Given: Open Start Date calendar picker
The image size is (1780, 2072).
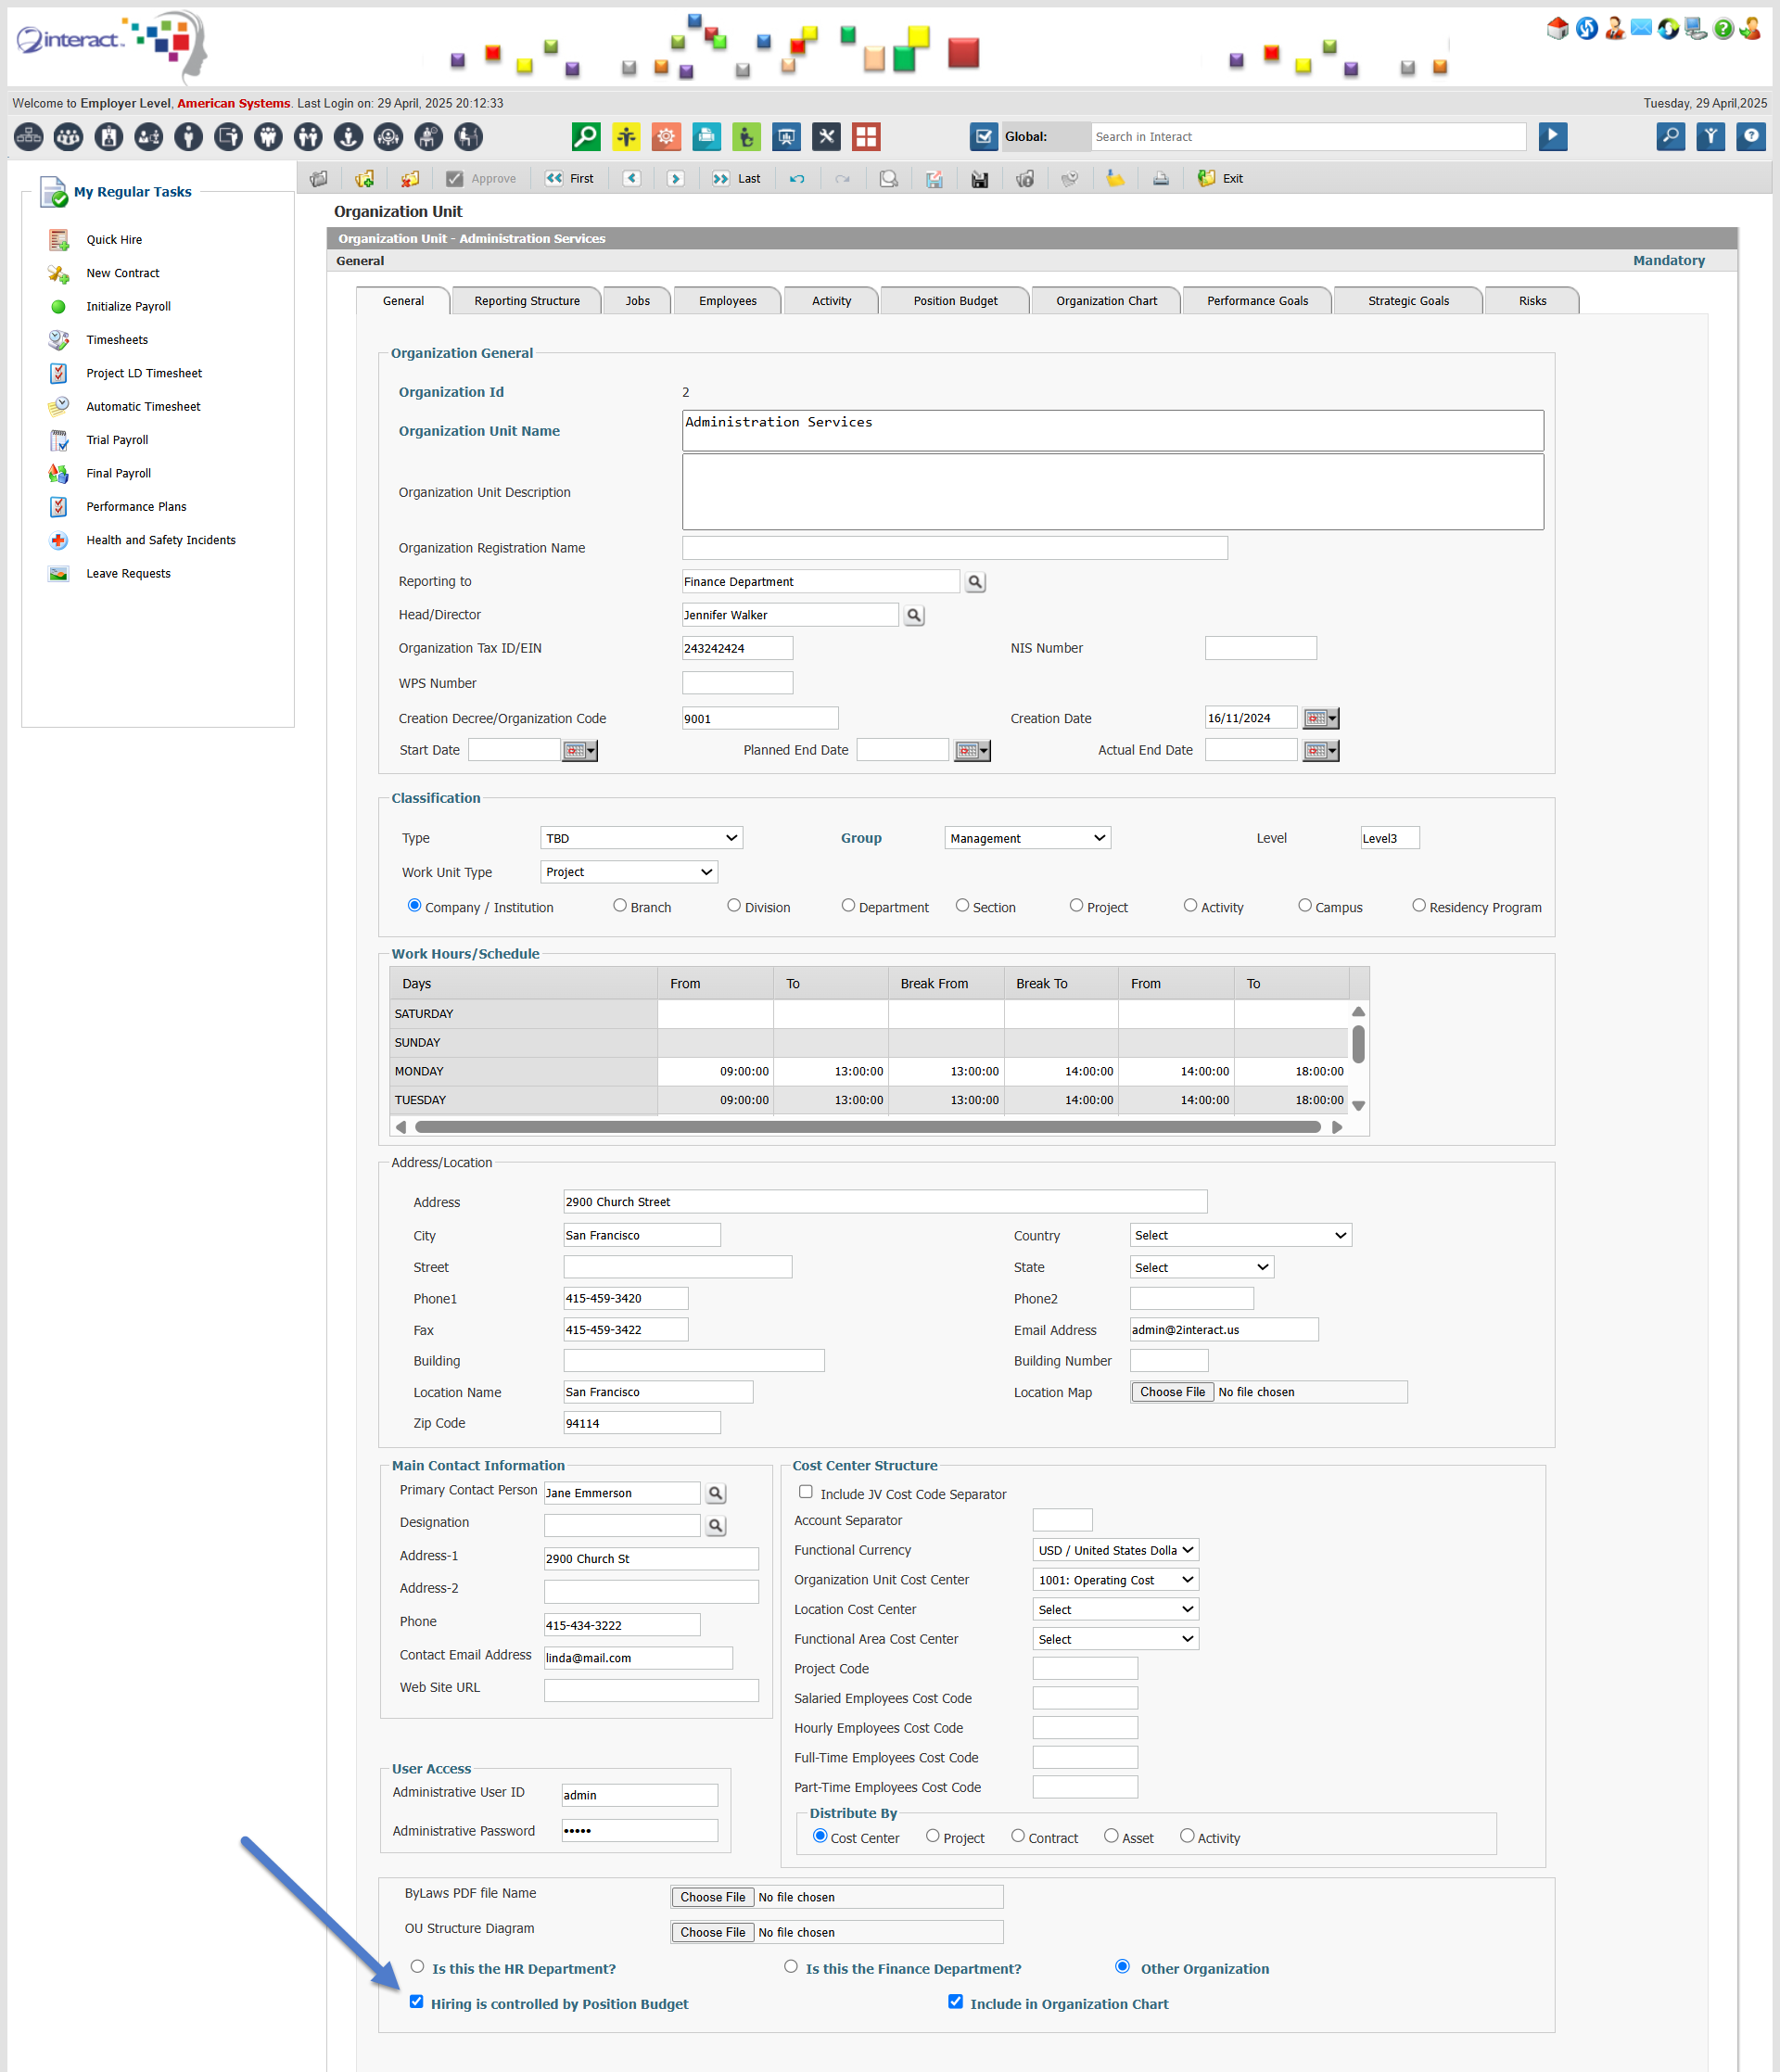Looking at the screenshot, I should (x=579, y=750).
